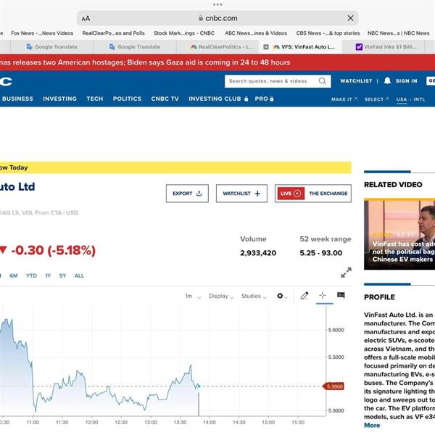Open POLITICS menu

coord(127,99)
